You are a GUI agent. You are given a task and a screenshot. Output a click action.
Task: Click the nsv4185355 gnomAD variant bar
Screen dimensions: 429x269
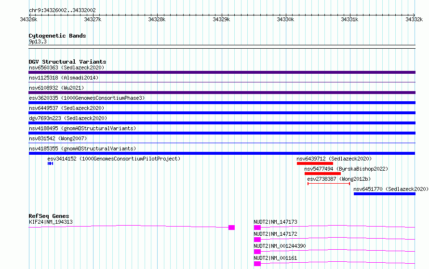222,153
